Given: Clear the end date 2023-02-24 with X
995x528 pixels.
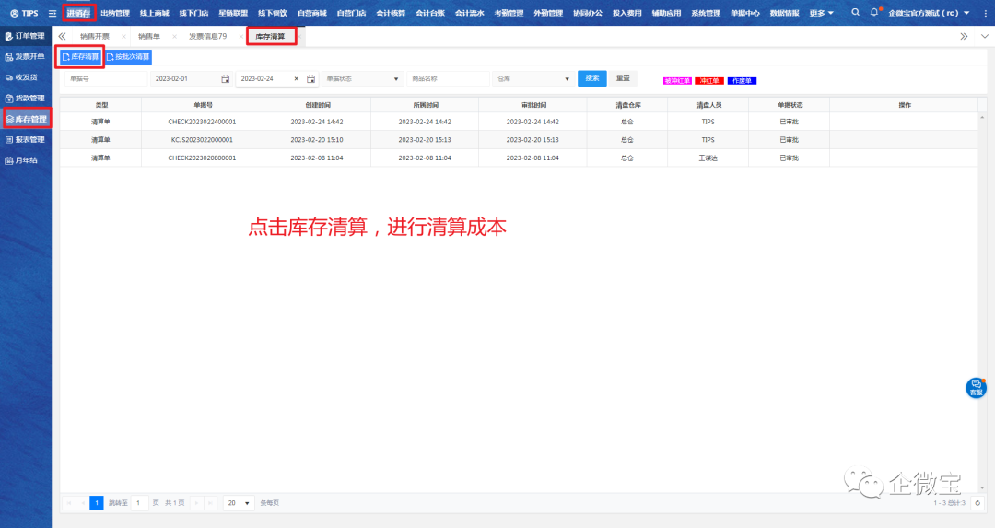Looking at the screenshot, I should coord(298,79).
